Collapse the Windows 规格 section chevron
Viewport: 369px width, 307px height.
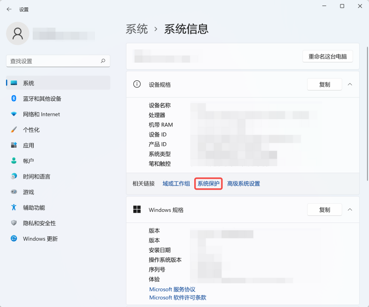click(350, 210)
